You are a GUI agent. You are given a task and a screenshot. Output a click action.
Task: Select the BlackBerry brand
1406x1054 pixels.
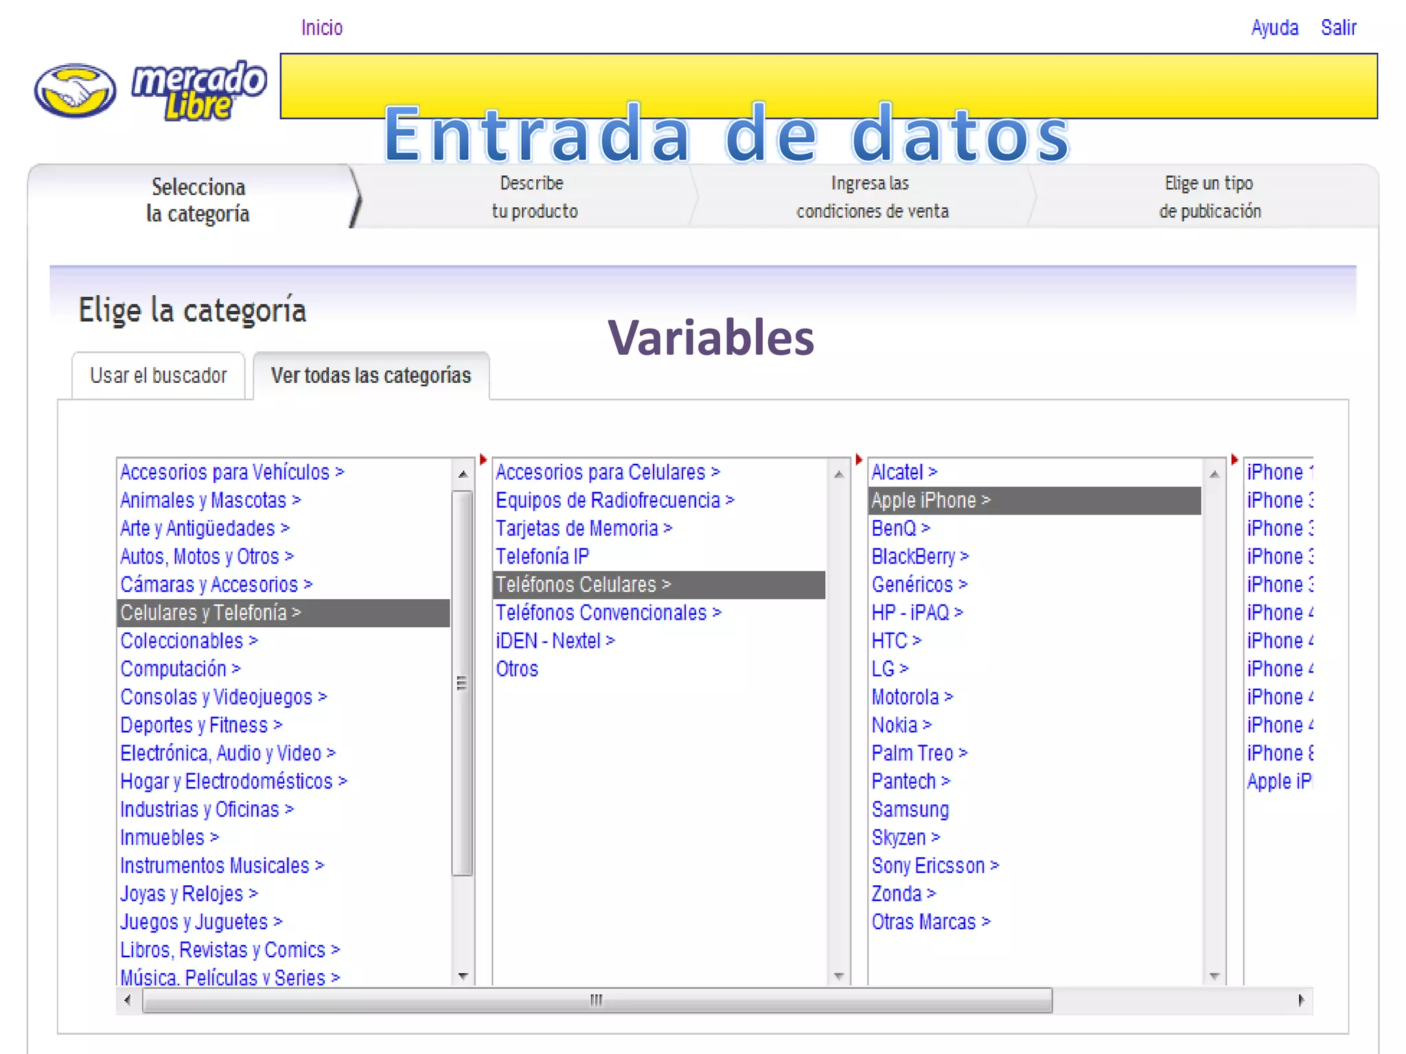point(920,557)
